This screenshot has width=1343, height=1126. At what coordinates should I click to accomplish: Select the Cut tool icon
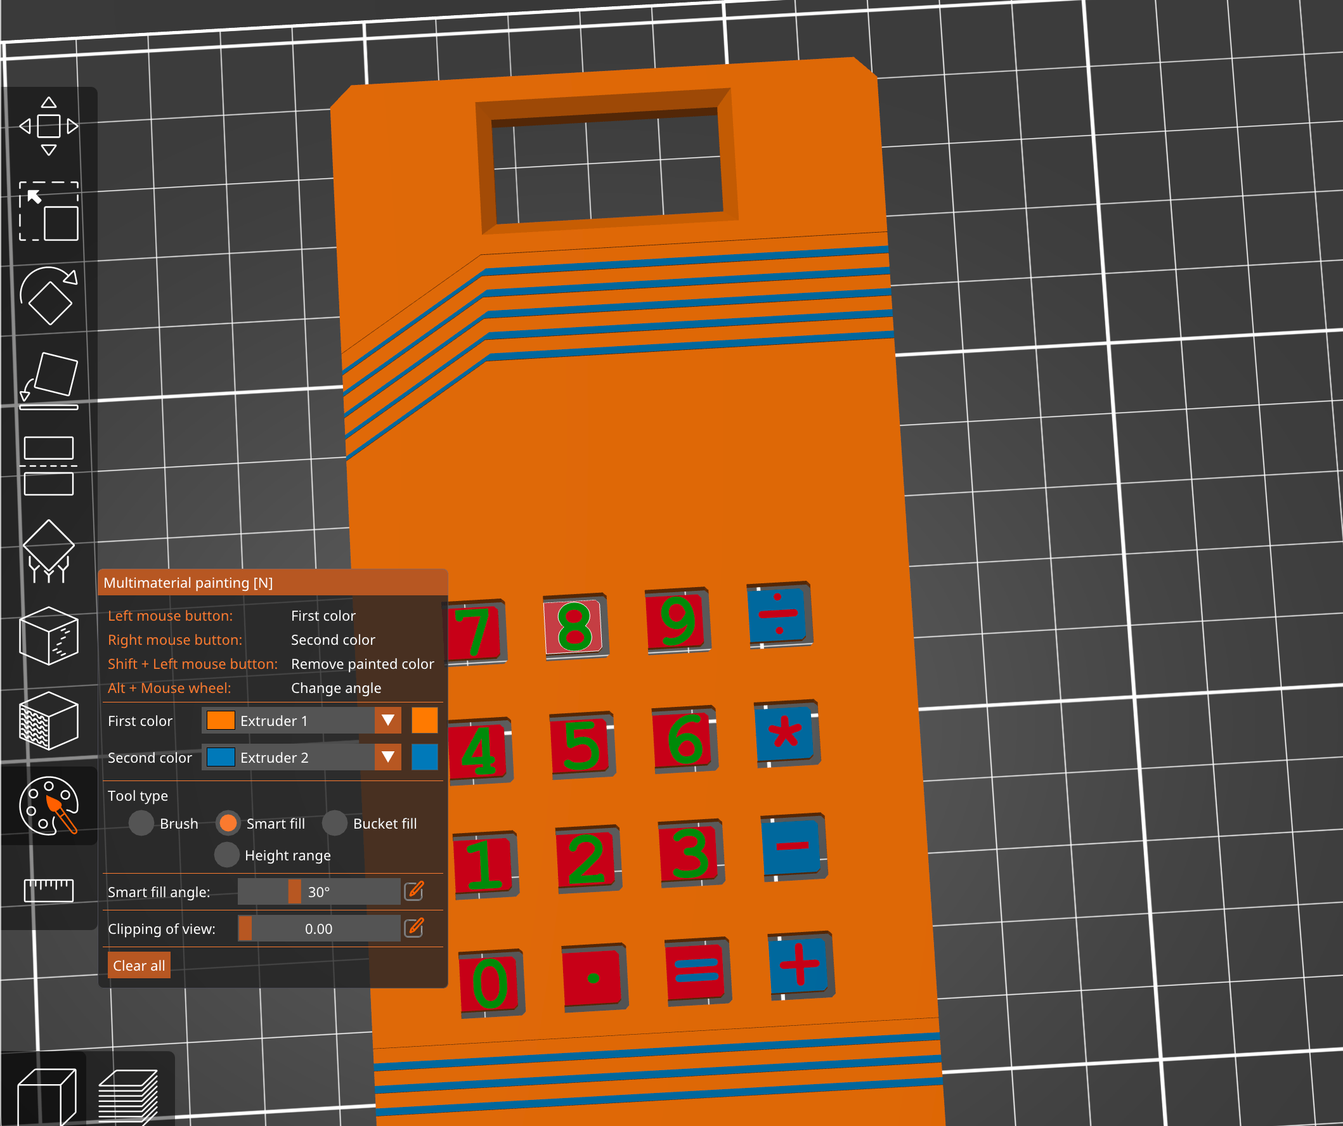coord(49,465)
